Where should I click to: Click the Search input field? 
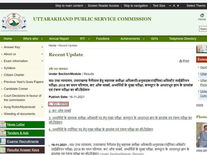click(203, 29)
